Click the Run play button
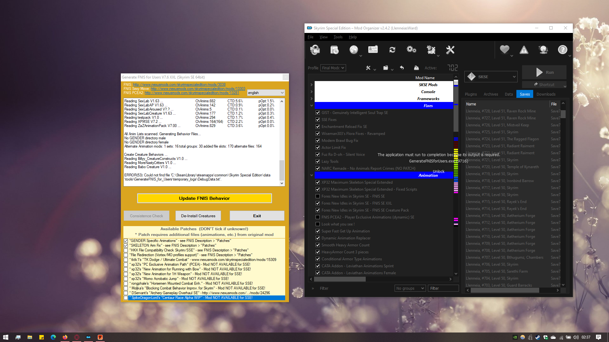 click(x=544, y=72)
